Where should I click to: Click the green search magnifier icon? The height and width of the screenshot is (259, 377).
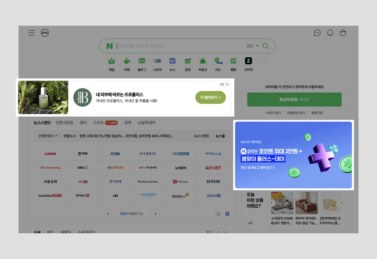point(265,46)
